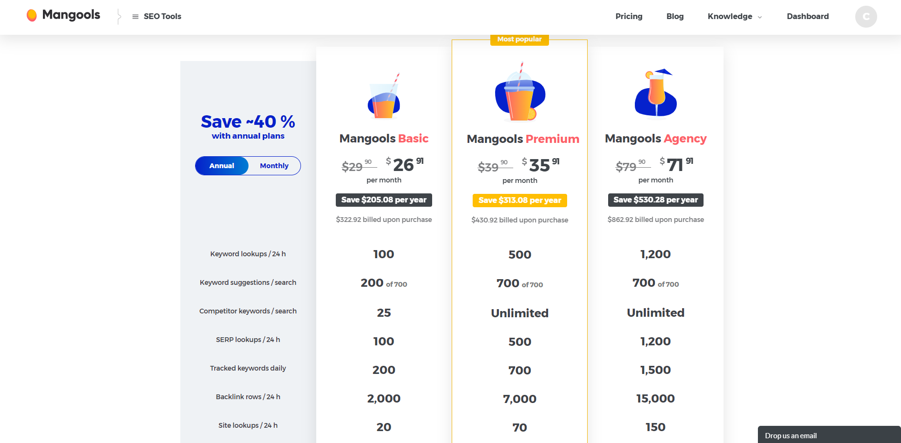Open the Pricing page
The image size is (901, 443).
(x=629, y=16)
